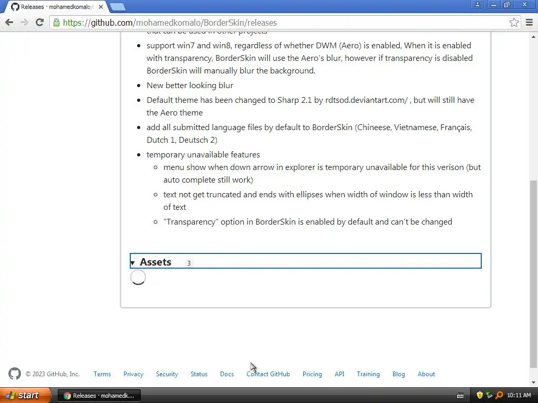Bookmark this page with the star icon
Screen dimensions: 538x403
[x=514, y=23]
